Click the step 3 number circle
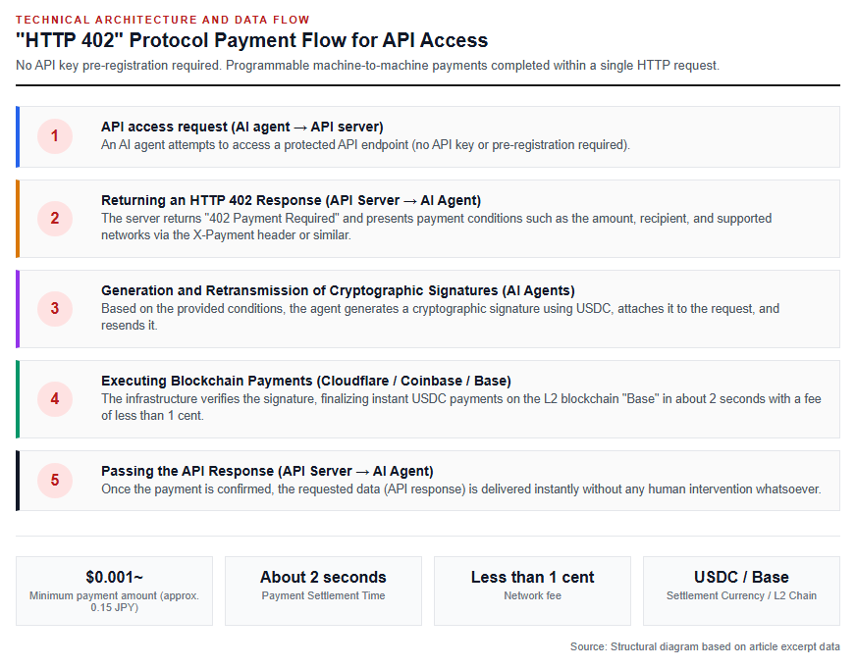This screenshot has width=856, height=668. click(x=55, y=309)
